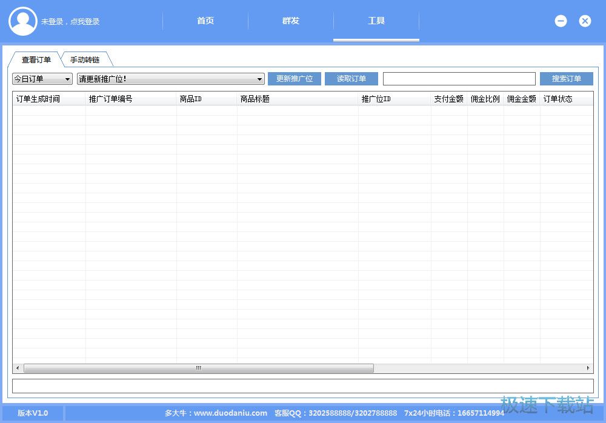Click the 未登录，点我登录 login link
The height and width of the screenshot is (423, 606).
[x=70, y=22]
